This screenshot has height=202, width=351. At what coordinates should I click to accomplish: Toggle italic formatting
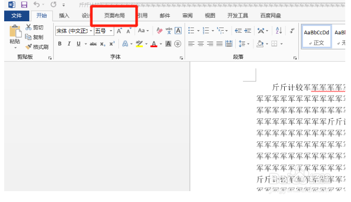(69, 44)
